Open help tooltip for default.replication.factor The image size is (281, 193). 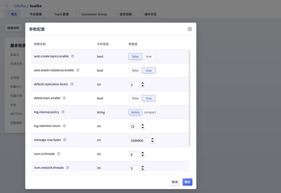coord(72,84)
